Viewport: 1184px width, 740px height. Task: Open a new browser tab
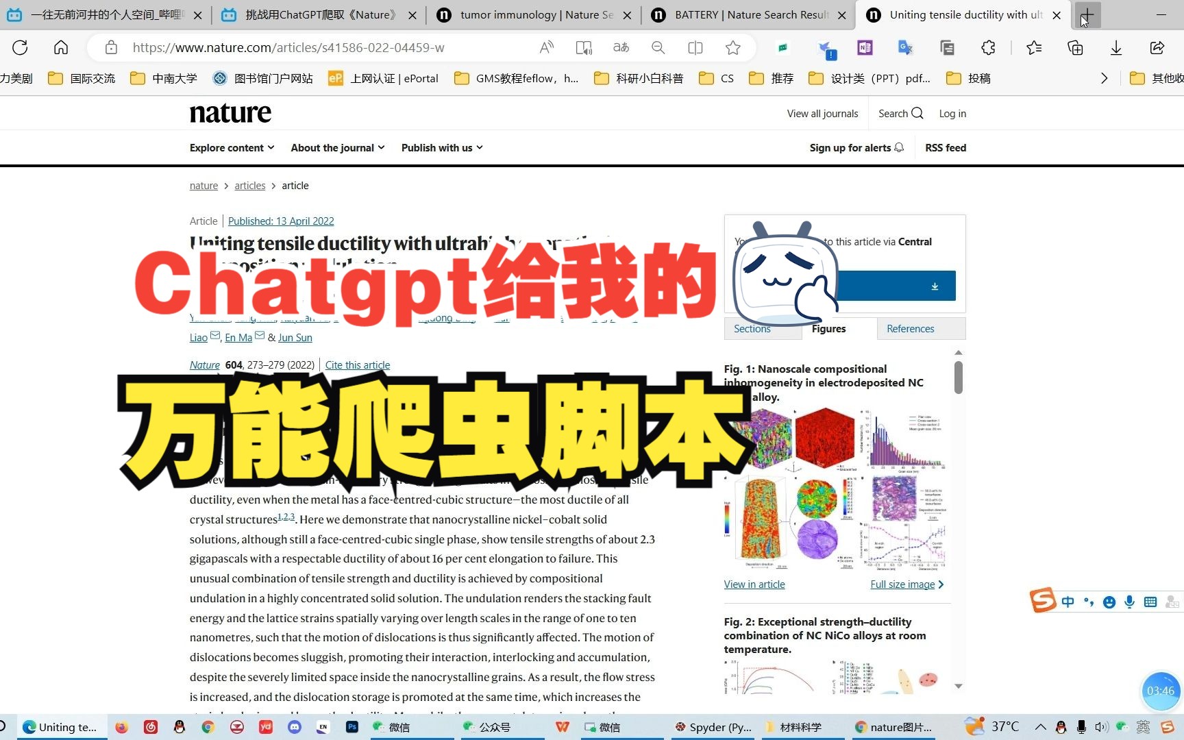1087,15
